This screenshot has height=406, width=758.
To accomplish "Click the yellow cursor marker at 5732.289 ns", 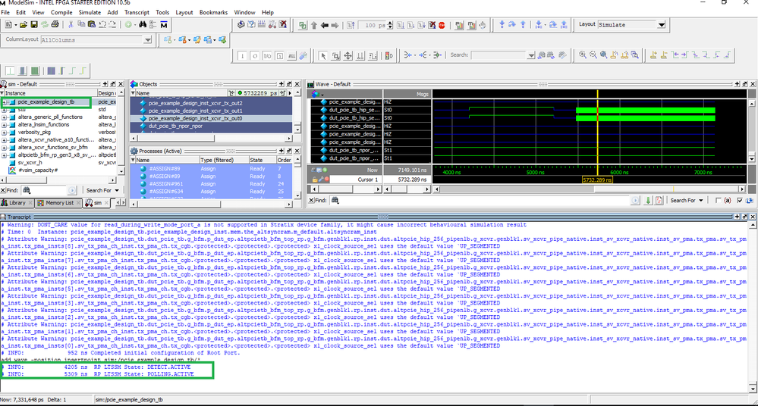I will tap(597, 180).
